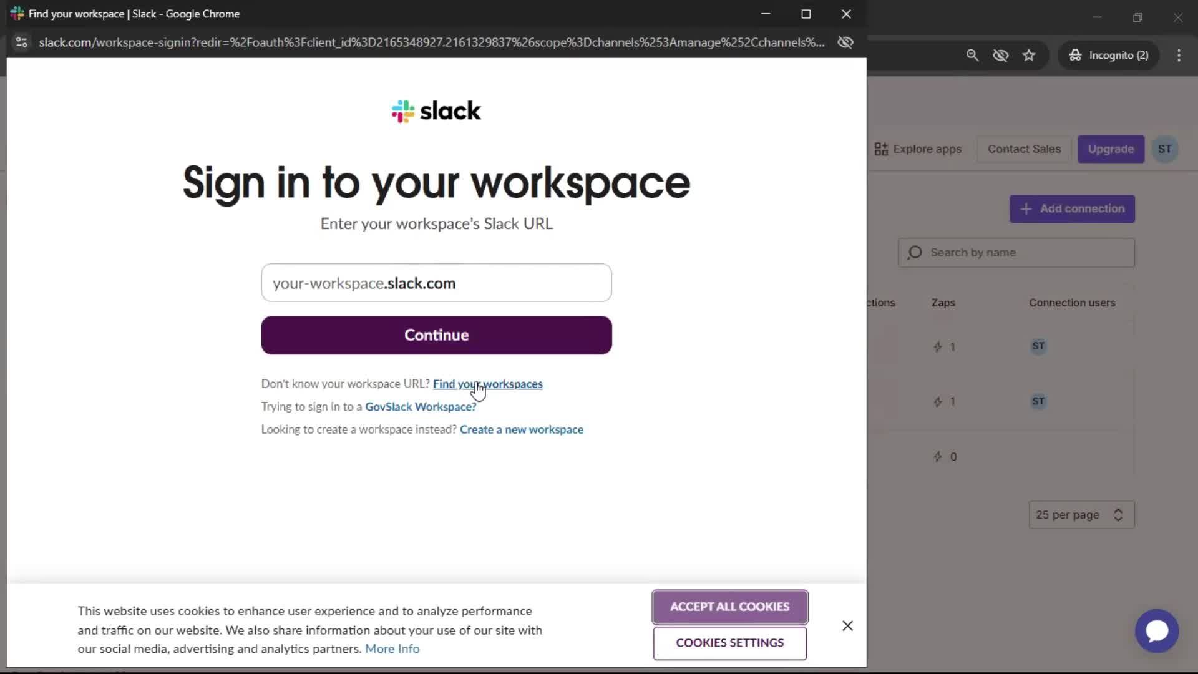Screen dimensions: 1198x674
Task: Click the popup window address bar URL
Action: [x=431, y=42]
